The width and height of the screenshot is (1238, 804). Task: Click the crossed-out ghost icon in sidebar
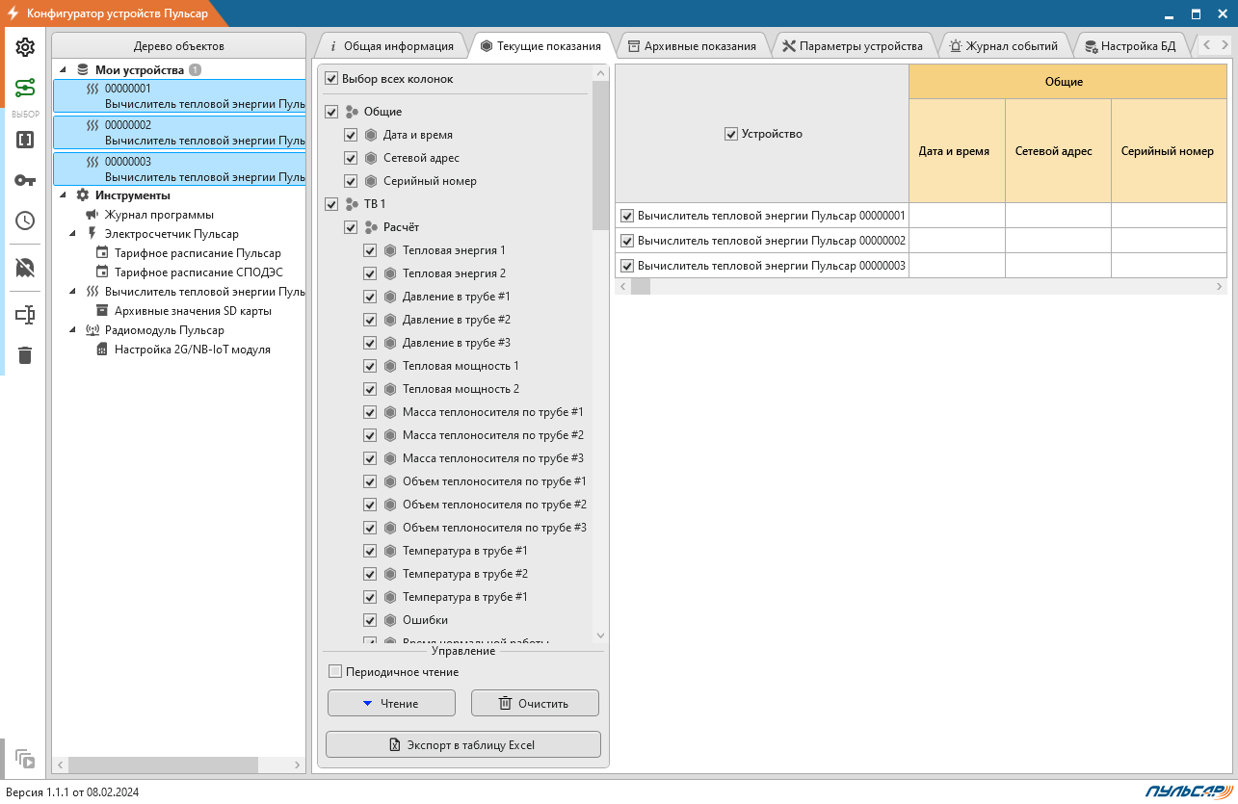click(x=25, y=267)
